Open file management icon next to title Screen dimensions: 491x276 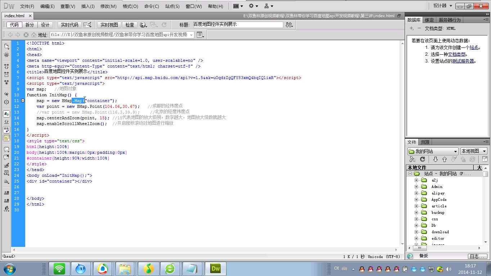[289, 25]
